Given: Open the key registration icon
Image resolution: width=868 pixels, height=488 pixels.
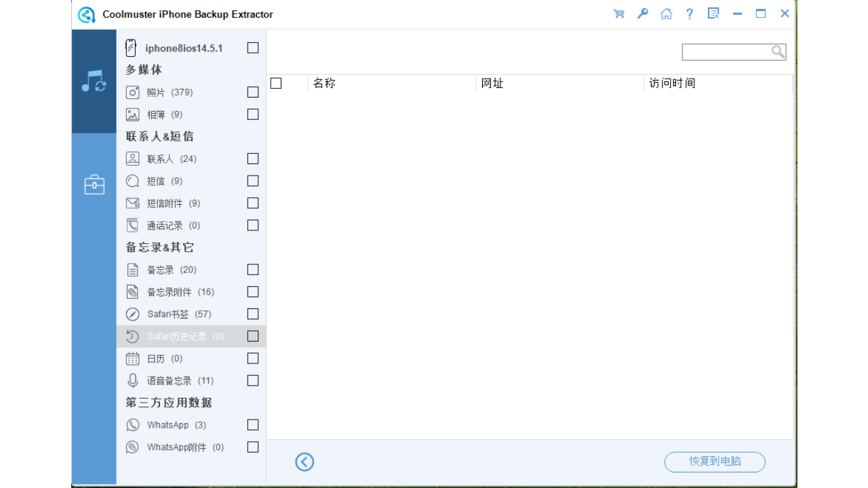Looking at the screenshot, I should (x=642, y=14).
